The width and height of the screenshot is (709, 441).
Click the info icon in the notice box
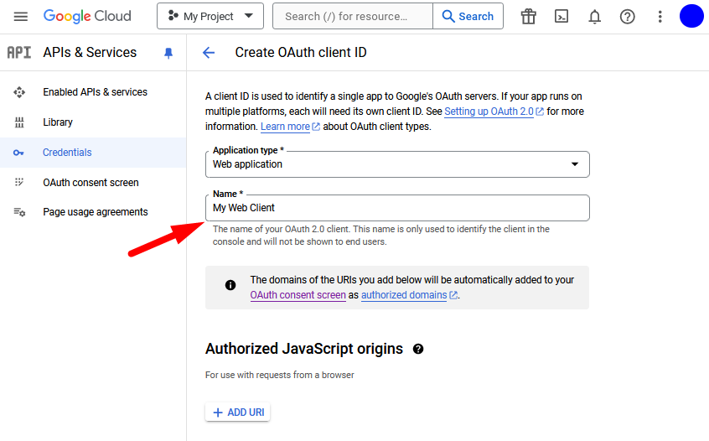(x=230, y=285)
